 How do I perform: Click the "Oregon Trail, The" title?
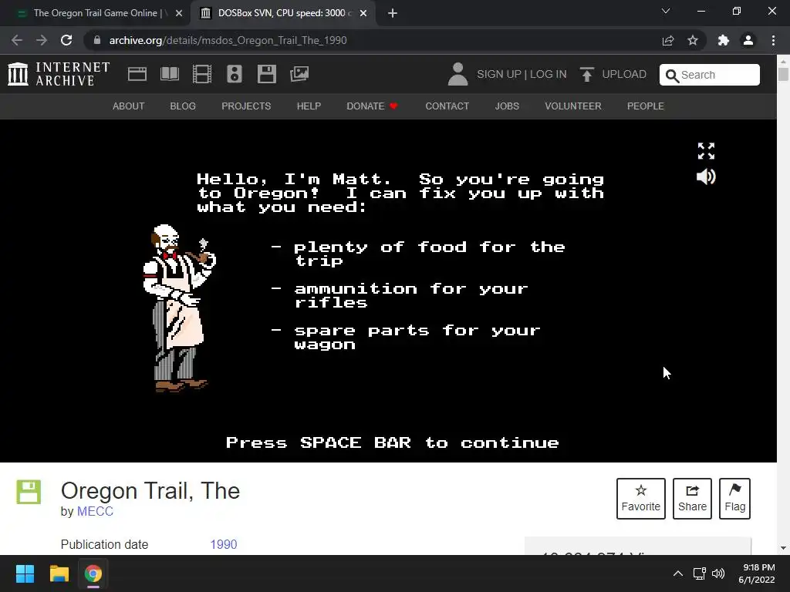pyautogui.click(x=150, y=491)
